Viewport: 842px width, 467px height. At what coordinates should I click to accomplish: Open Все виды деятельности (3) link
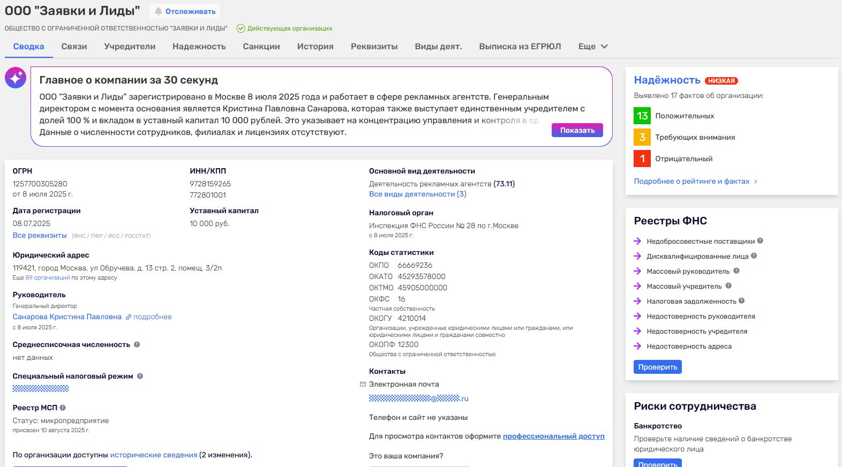417,194
